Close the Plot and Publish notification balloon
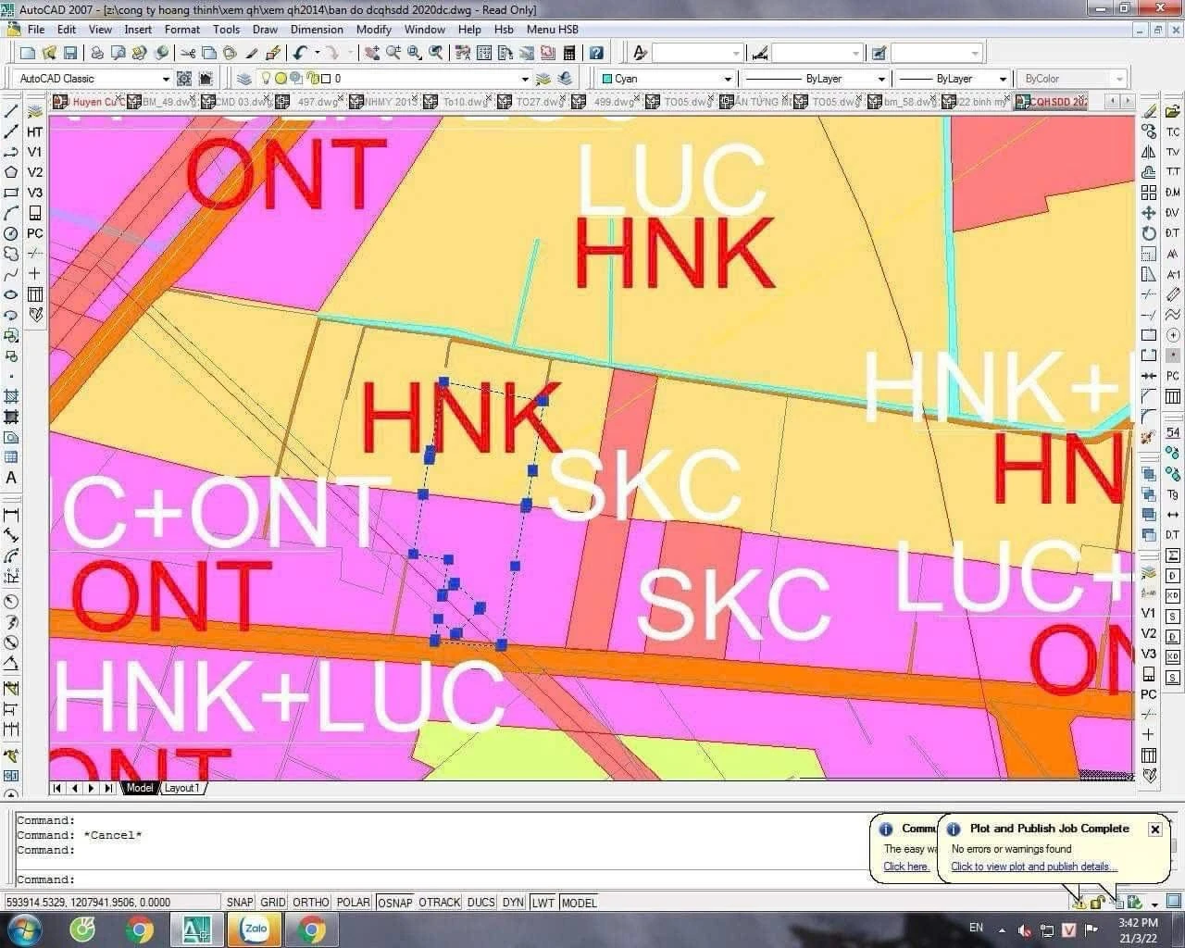This screenshot has width=1185, height=948. tap(1154, 829)
